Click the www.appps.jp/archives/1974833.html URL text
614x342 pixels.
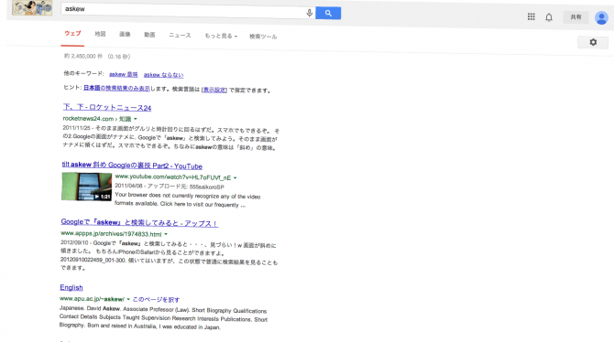[111, 234]
